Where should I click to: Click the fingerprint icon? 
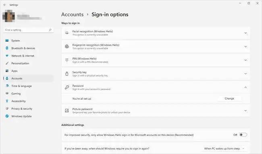67,46
